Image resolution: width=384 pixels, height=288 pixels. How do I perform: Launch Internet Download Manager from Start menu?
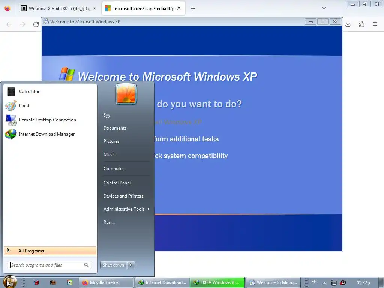[50, 134]
